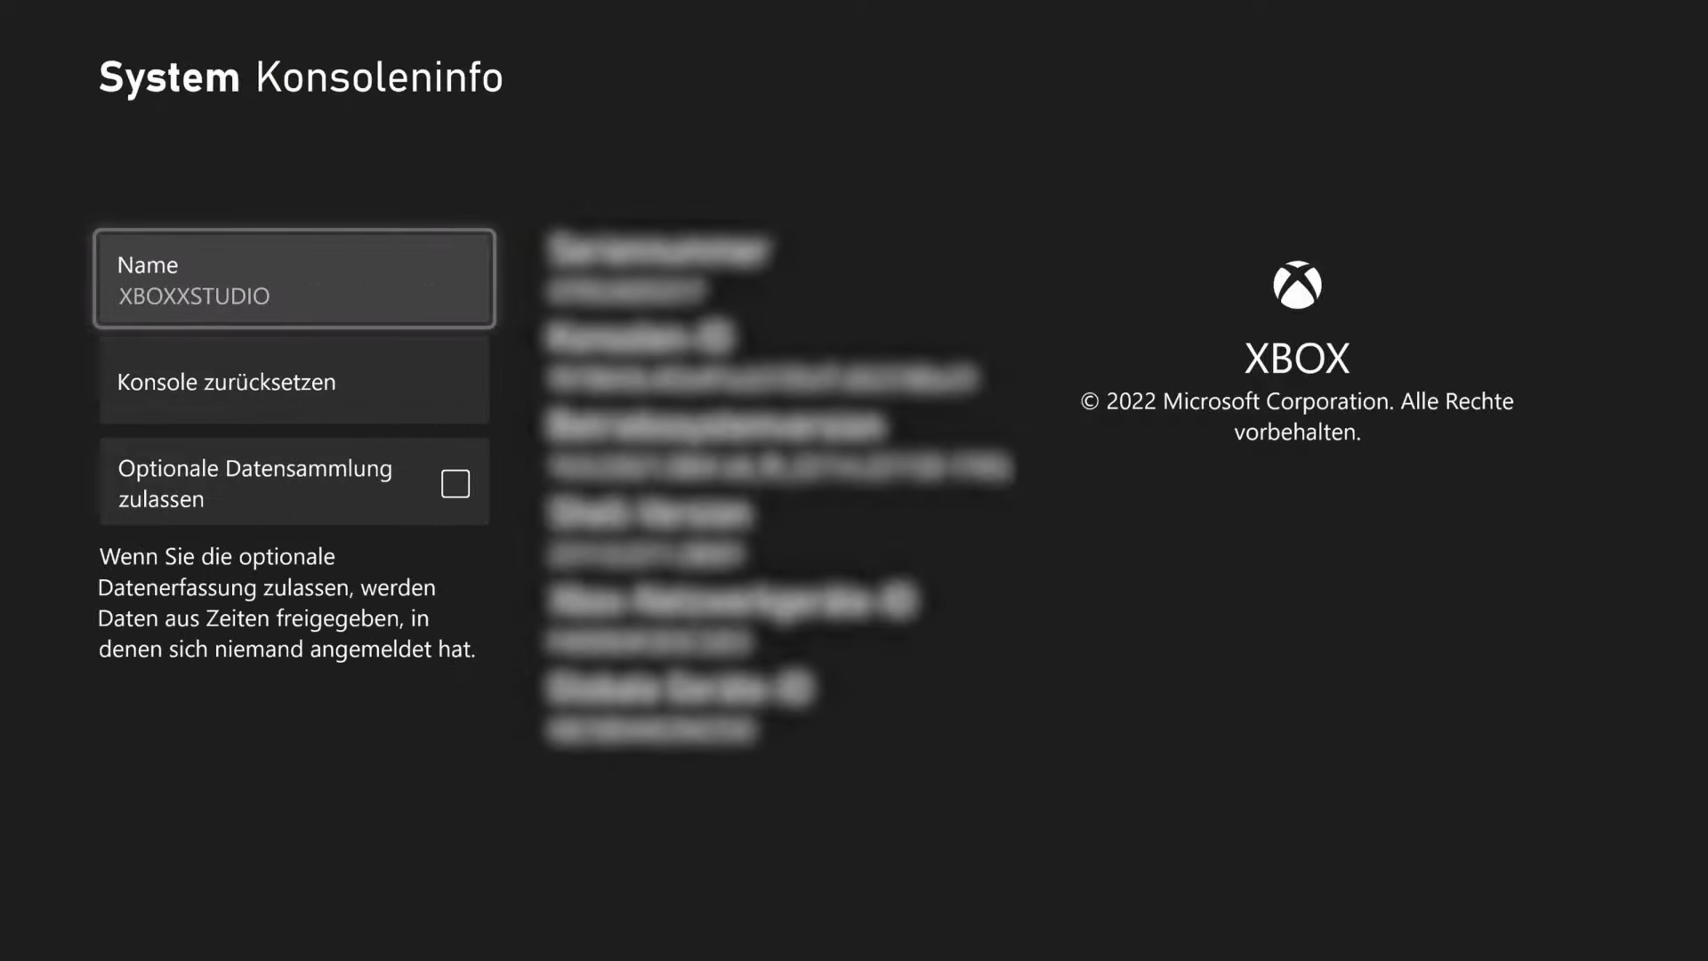Click the info icon beside blurred Konsolen-ID

pos(717,337)
